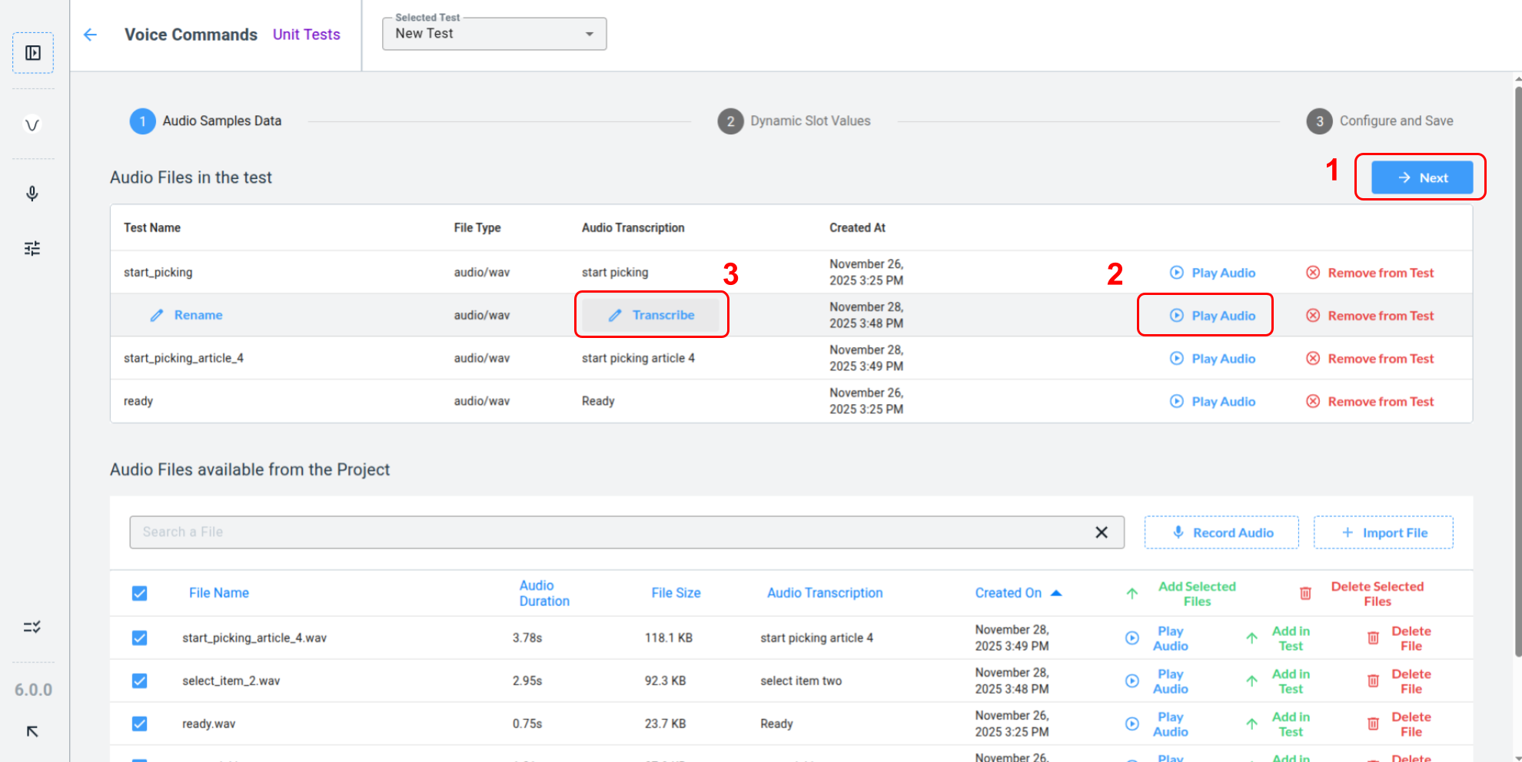Open the tuning sliders icon in sidebar
This screenshot has height=762, width=1522.
pyautogui.click(x=32, y=248)
